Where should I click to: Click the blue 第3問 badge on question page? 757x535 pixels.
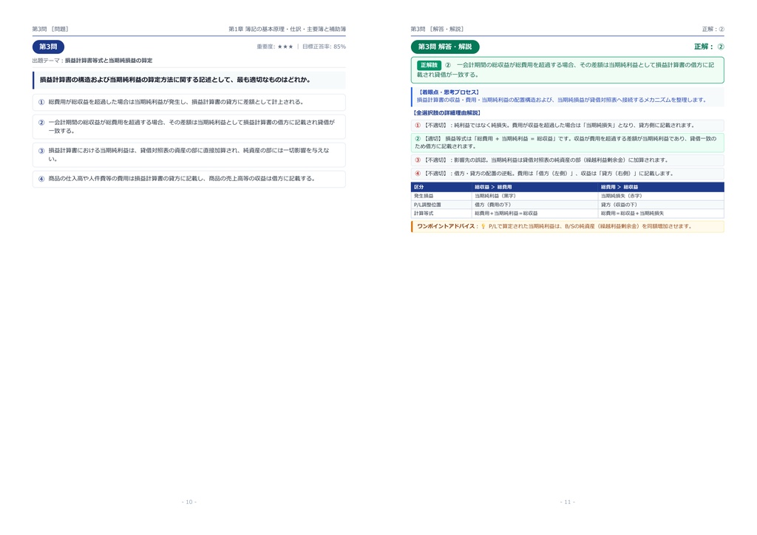(48, 47)
